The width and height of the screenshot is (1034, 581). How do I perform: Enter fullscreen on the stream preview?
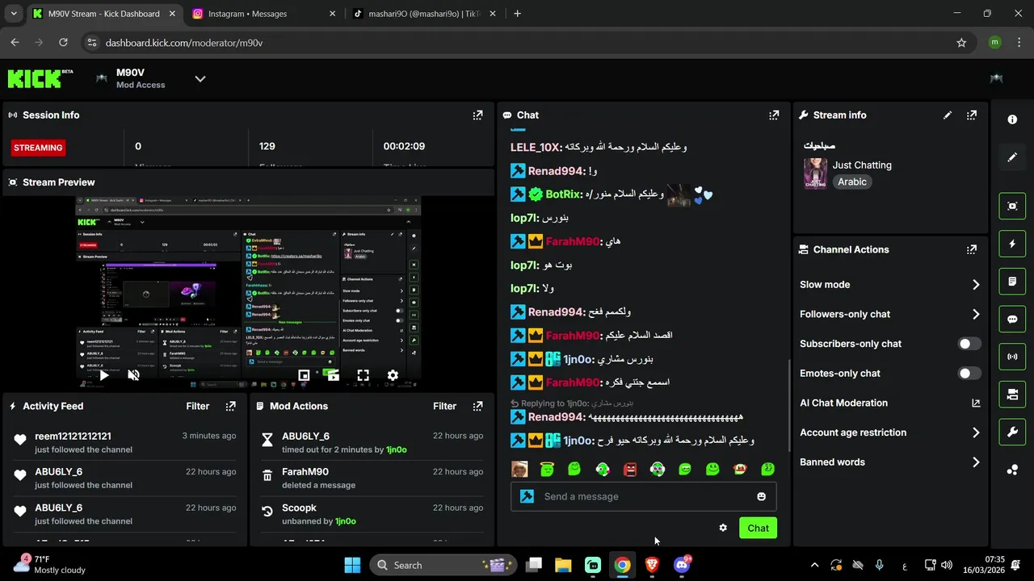363,375
